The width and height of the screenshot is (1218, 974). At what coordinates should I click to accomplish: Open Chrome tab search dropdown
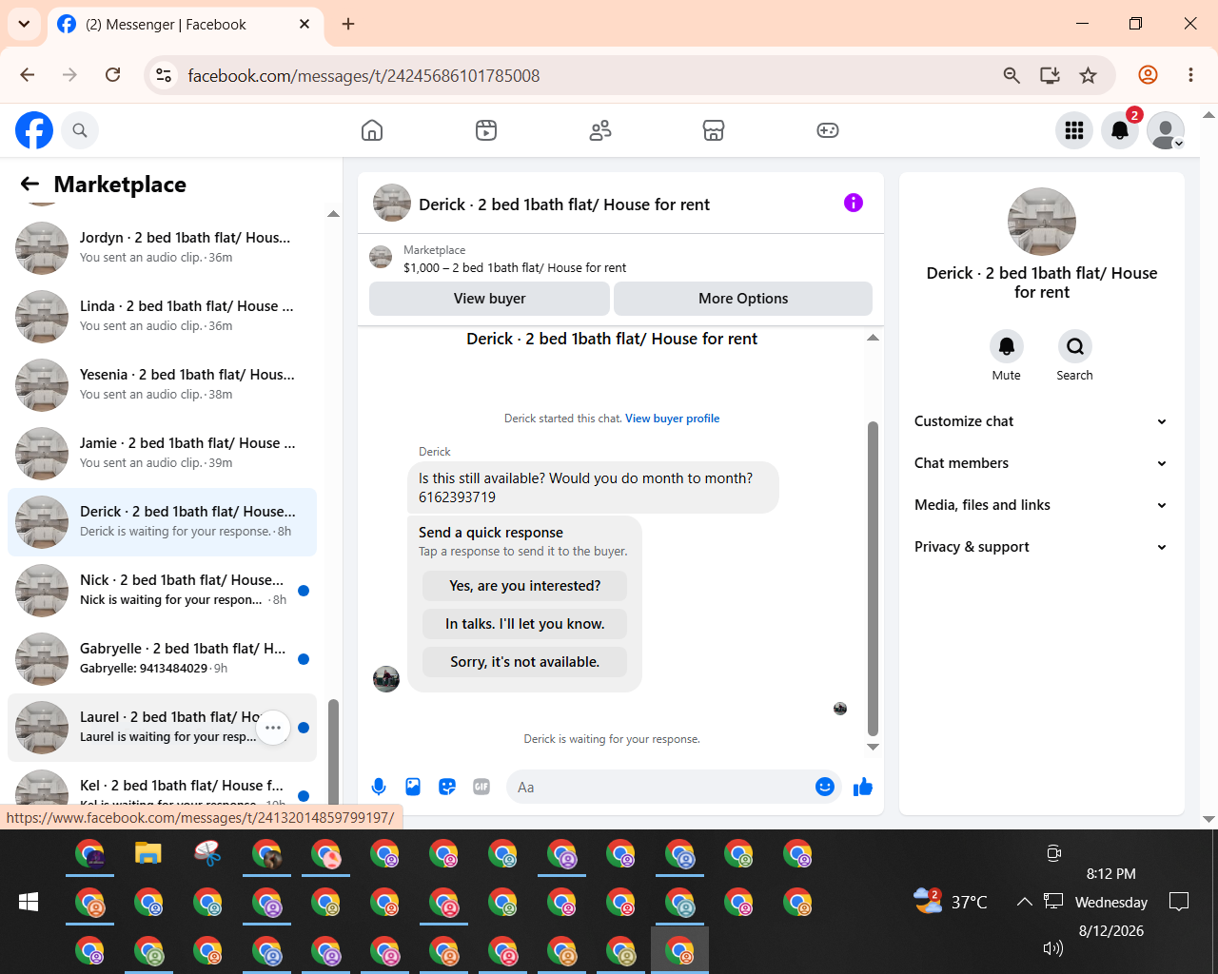click(x=24, y=24)
